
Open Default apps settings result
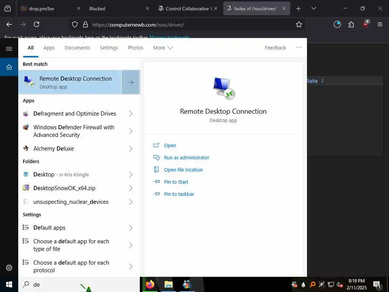[x=49, y=228]
